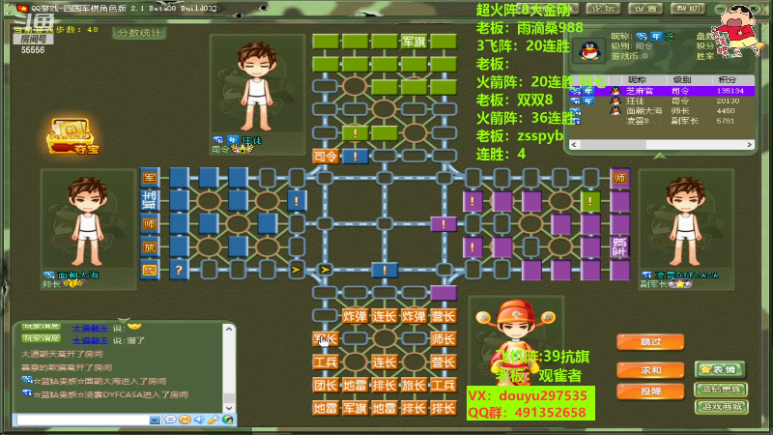Click the QQ penguin avatar in profile panel

(590, 50)
